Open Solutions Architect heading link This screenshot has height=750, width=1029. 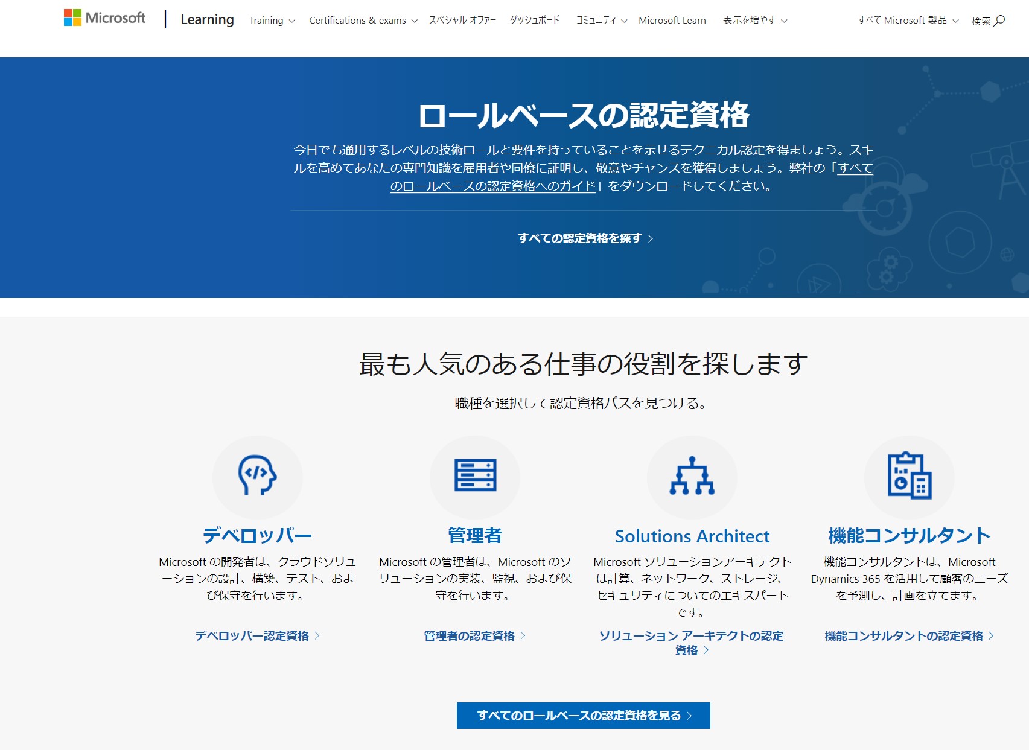tap(692, 536)
